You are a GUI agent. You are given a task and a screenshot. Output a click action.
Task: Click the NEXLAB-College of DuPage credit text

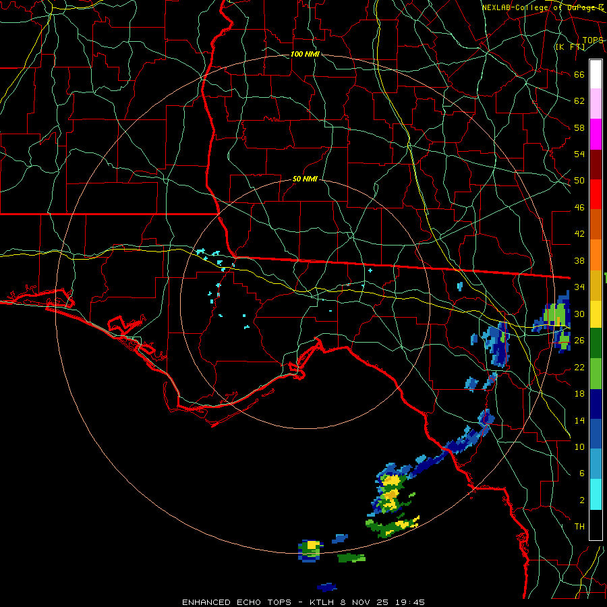(543, 7)
